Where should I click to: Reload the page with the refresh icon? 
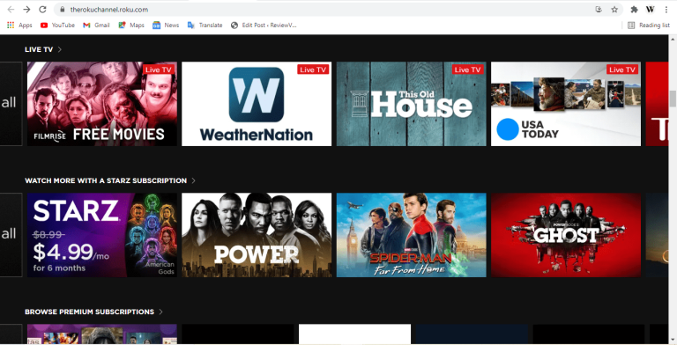click(42, 9)
